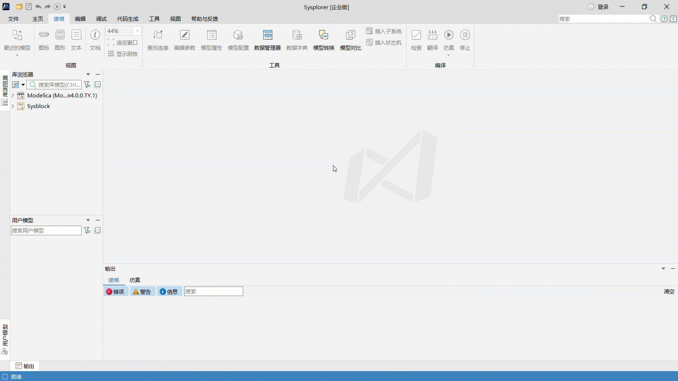Open model properties (模型属性)
The width and height of the screenshot is (678, 381).
(x=211, y=40)
